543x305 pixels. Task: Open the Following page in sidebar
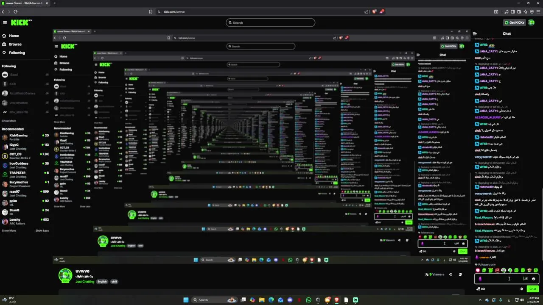click(17, 53)
